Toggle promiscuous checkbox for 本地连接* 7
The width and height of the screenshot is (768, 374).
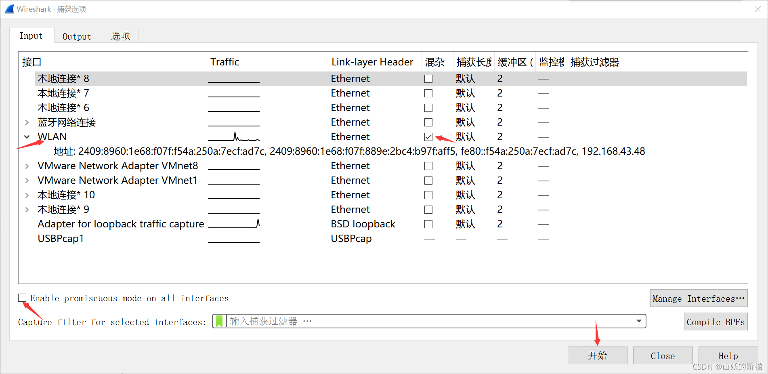[x=428, y=93]
